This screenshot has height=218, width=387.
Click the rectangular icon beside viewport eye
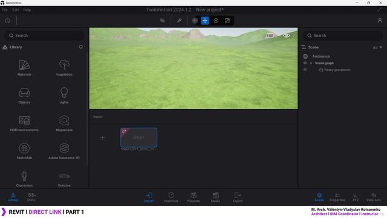(x=270, y=36)
